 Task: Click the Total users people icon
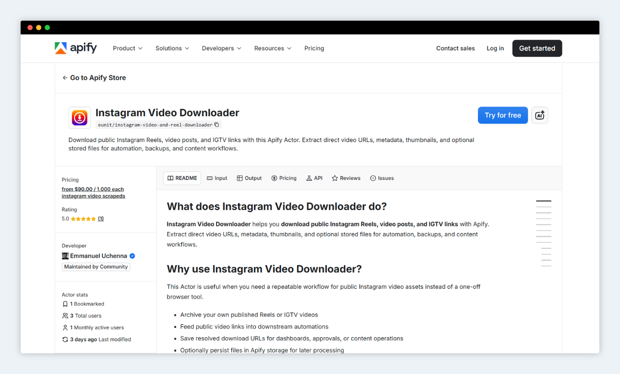(x=65, y=316)
